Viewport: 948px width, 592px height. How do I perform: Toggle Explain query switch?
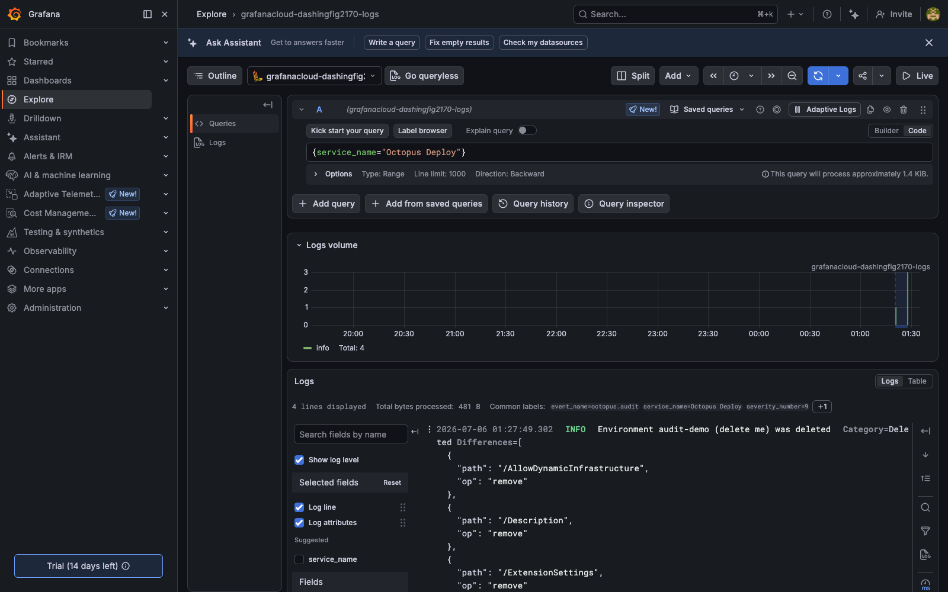[x=527, y=131]
